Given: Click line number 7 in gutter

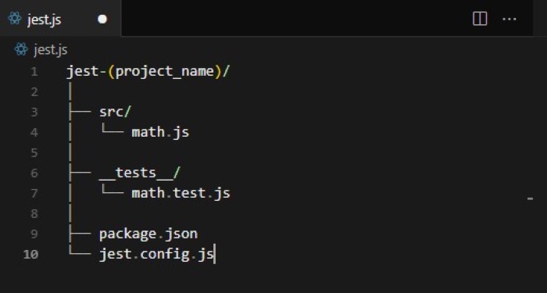Looking at the screenshot, I should coord(34,193).
